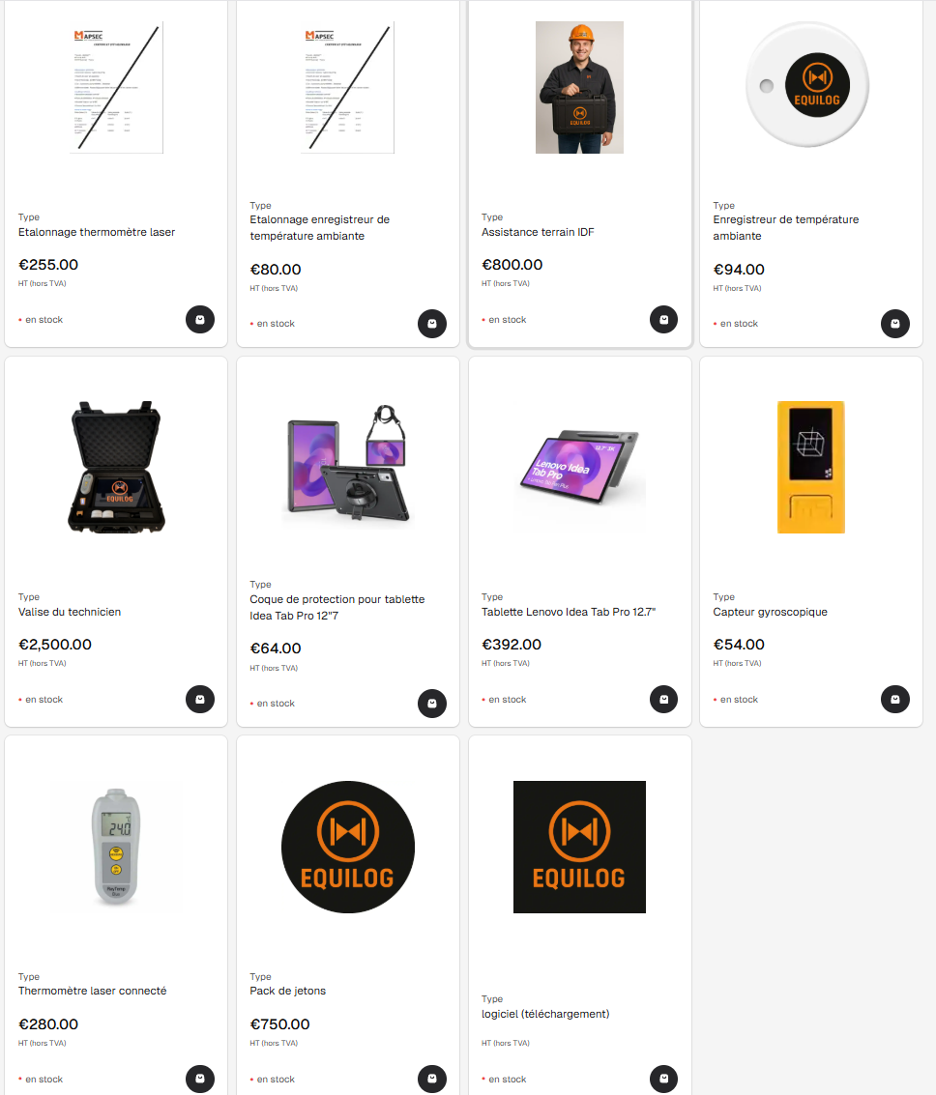The image size is (936, 1095).
Task: Add Valise du technicien to cart
Action: 200,699
